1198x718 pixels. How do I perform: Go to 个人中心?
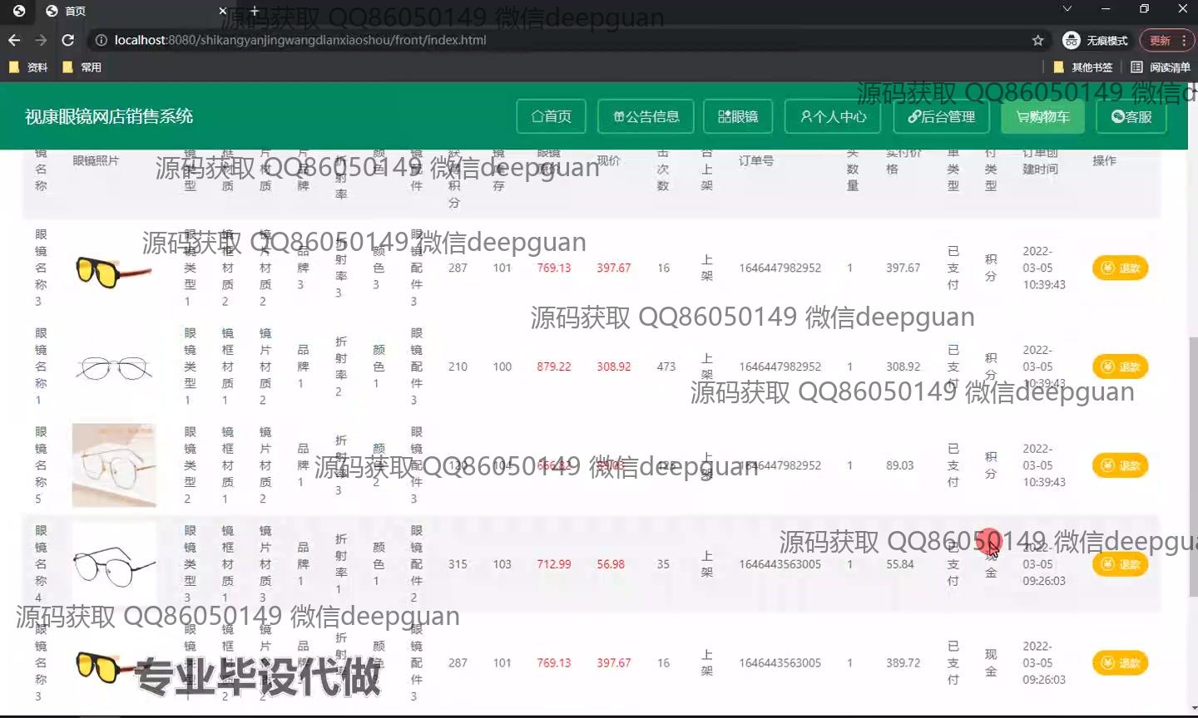(834, 116)
